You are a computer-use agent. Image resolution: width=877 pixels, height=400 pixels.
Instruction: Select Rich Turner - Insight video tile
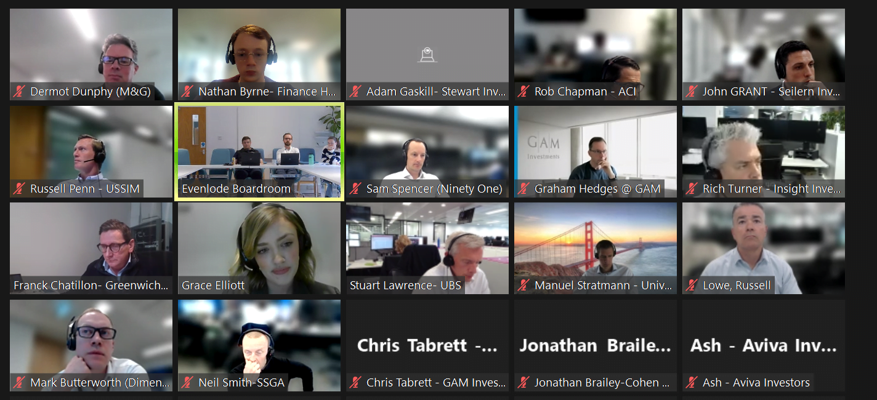764,151
